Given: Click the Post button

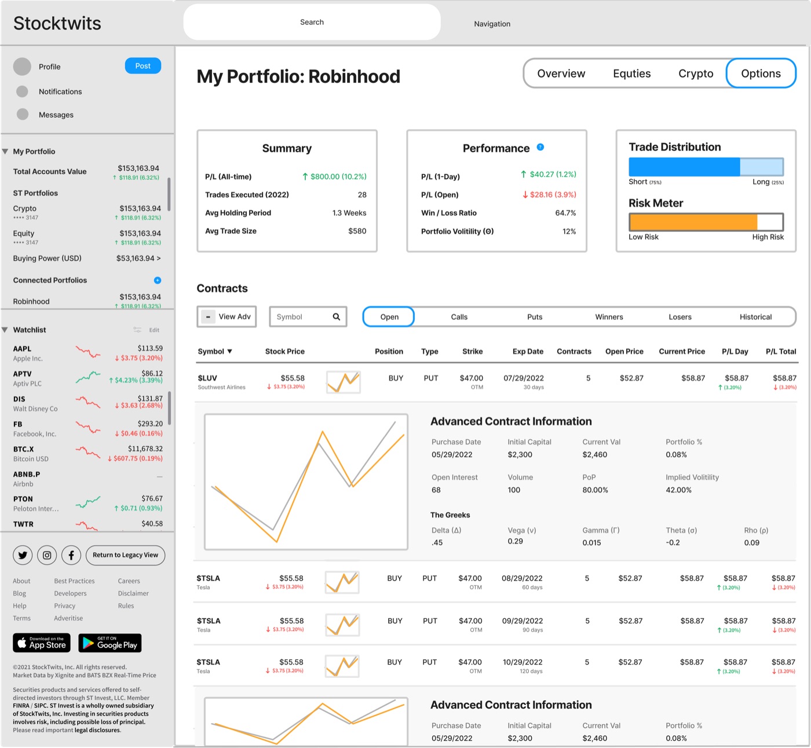Looking at the screenshot, I should pyautogui.click(x=143, y=65).
